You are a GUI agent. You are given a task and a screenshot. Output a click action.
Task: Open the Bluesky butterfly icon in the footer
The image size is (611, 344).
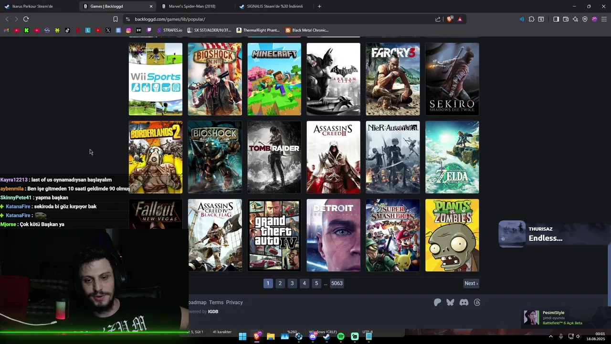point(450,302)
